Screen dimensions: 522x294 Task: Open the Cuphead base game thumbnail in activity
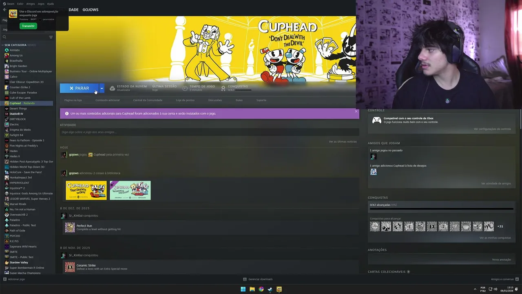tap(86, 190)
